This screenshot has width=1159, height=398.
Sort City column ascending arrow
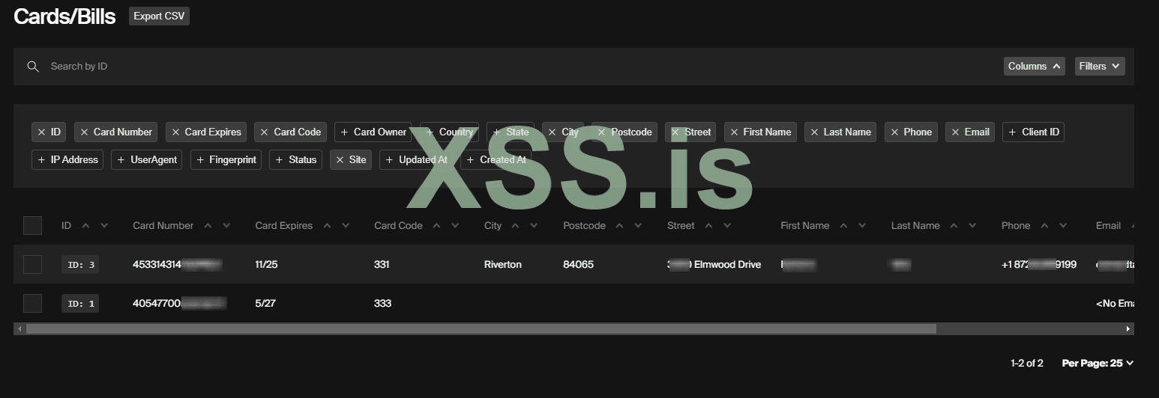516,225
